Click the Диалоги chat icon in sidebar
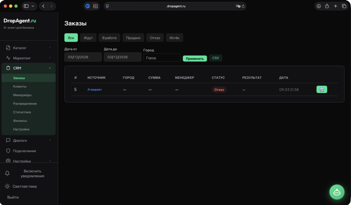The image size is (351, 205). click(8, 141)
